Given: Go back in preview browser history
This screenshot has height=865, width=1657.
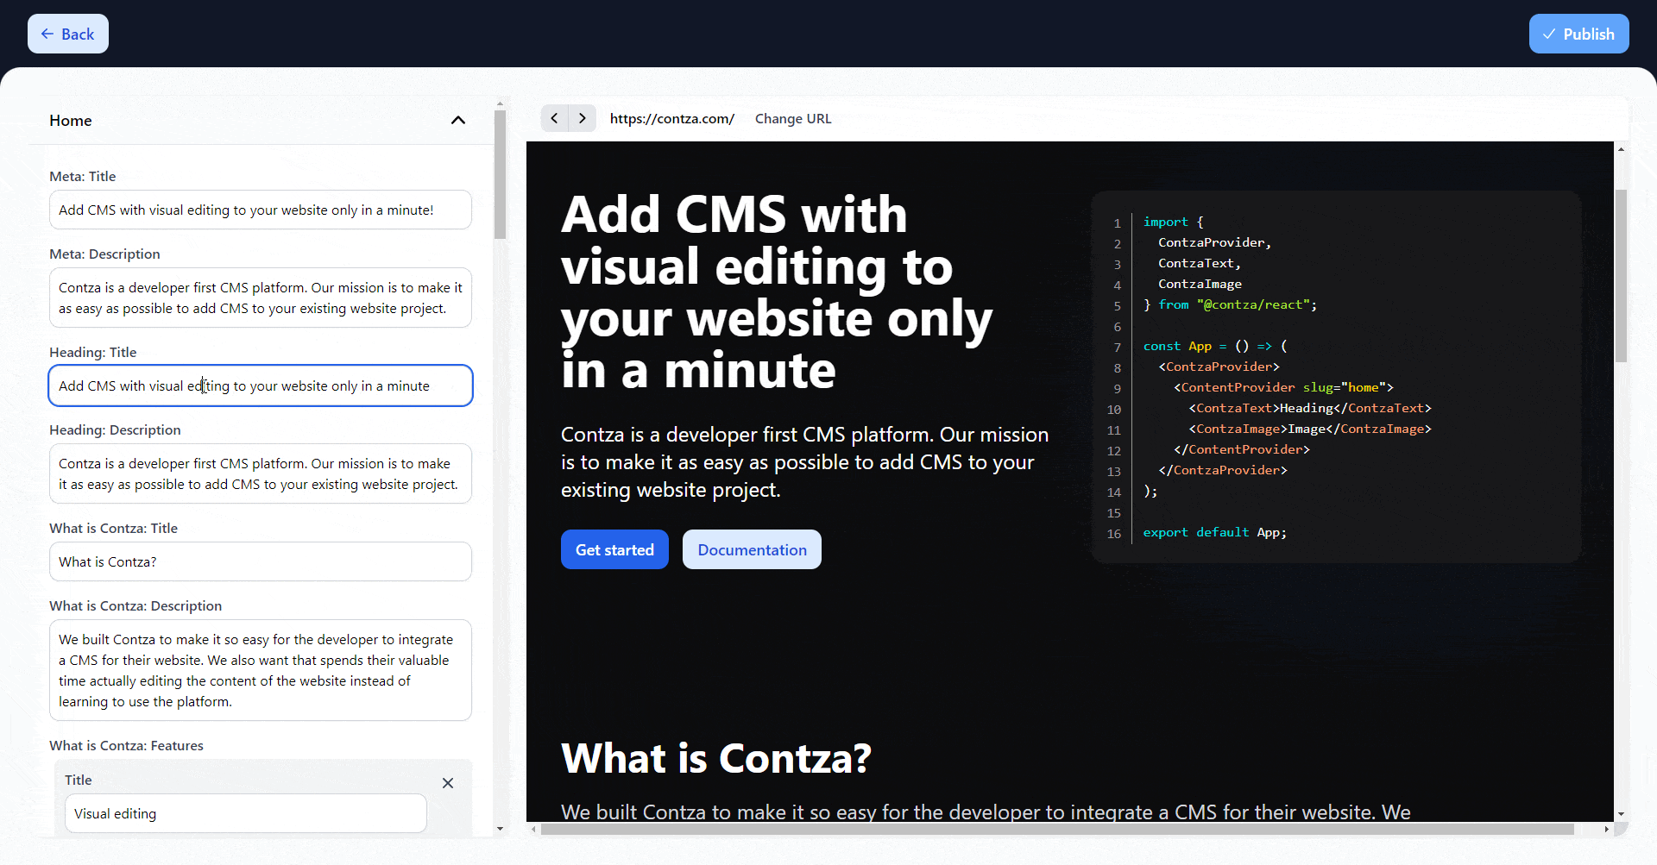Looking at the screenshot, I should [554, 118].
